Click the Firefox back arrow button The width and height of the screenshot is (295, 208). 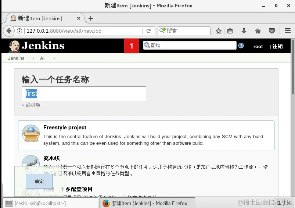pos(9,31)
